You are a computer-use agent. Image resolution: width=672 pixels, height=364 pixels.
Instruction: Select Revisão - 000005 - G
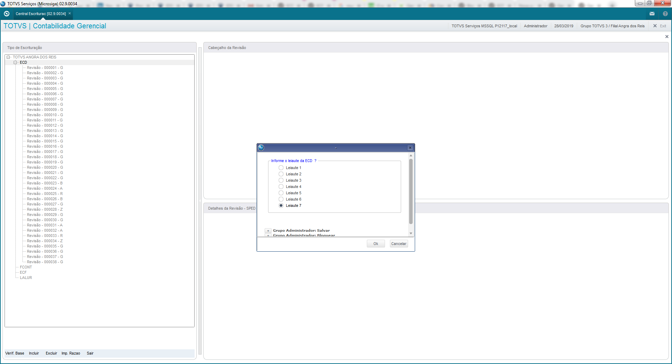45,89
